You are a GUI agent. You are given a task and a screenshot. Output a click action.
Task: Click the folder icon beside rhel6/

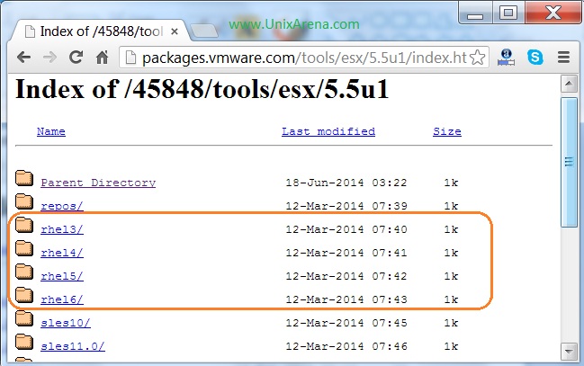24,295
